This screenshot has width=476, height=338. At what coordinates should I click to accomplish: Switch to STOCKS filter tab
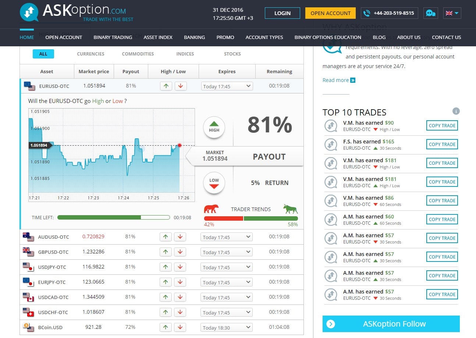(x=232, y=54)
